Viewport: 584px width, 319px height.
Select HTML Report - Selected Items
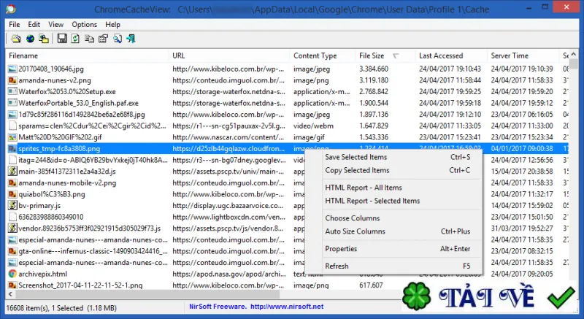[393, 201]
